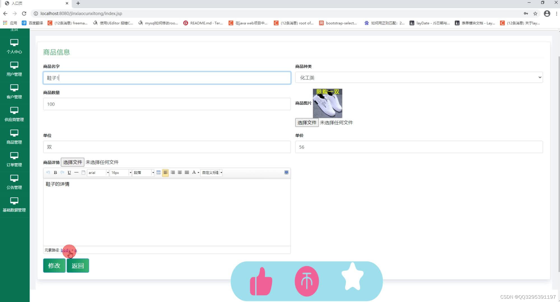Open 基础数据管理 in the sidebar

(14, 205)
